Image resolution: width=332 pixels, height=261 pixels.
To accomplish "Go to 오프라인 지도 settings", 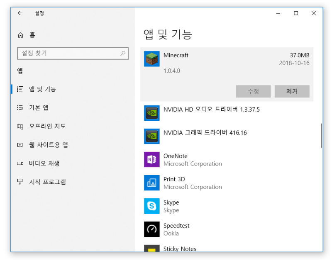I will click(73, 127).
